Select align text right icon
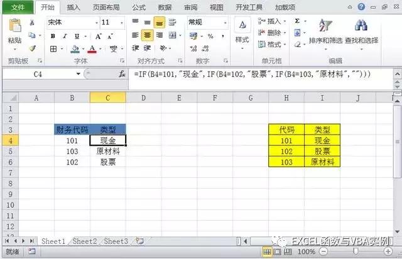This screenshot has width=402, height=259. (160, 35)
